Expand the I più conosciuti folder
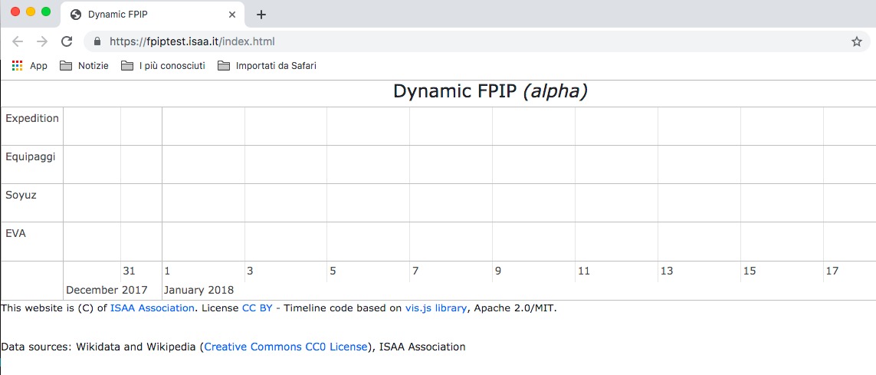The height and width of the screenshot is (375, 876). pyautogui.click(x=163, y=66)
